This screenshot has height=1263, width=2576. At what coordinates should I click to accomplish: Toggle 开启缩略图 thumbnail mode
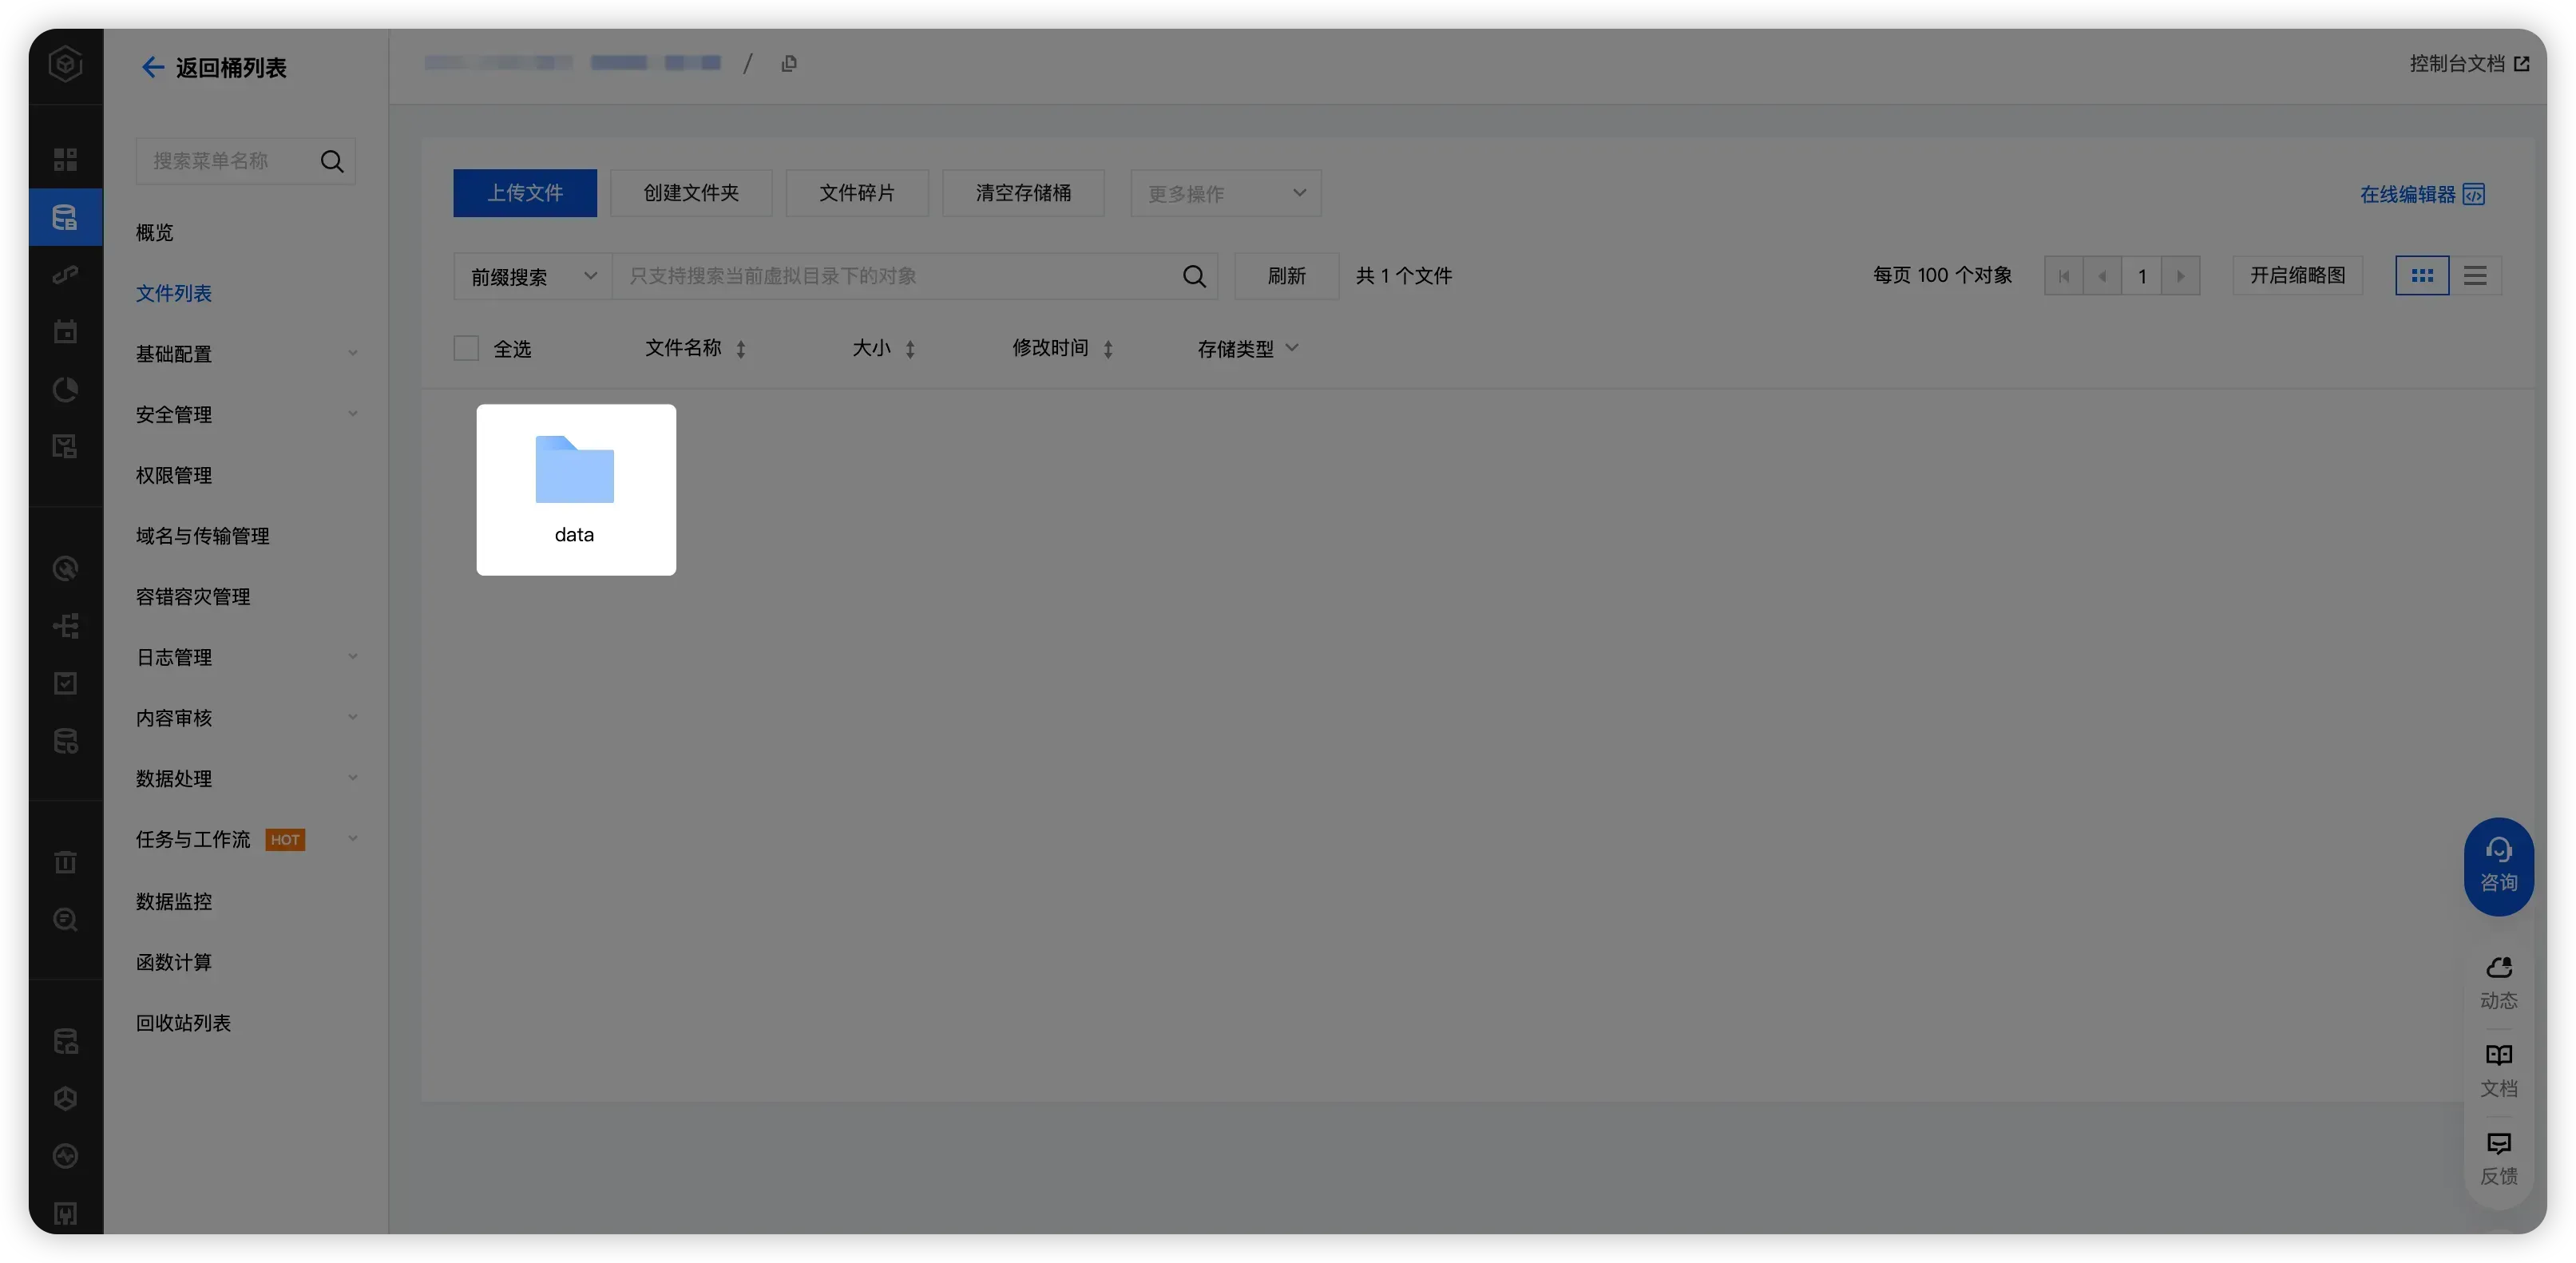(2297, 275)
